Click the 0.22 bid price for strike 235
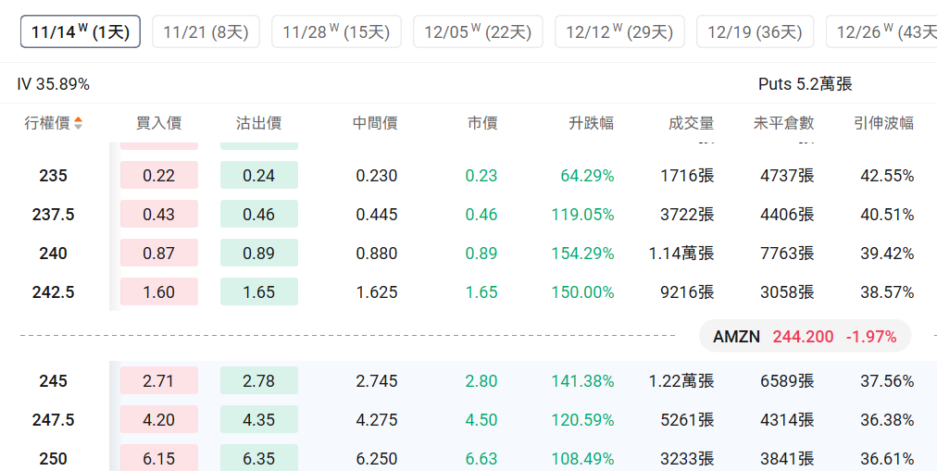The image size is (937, 471). pos(159,176)
